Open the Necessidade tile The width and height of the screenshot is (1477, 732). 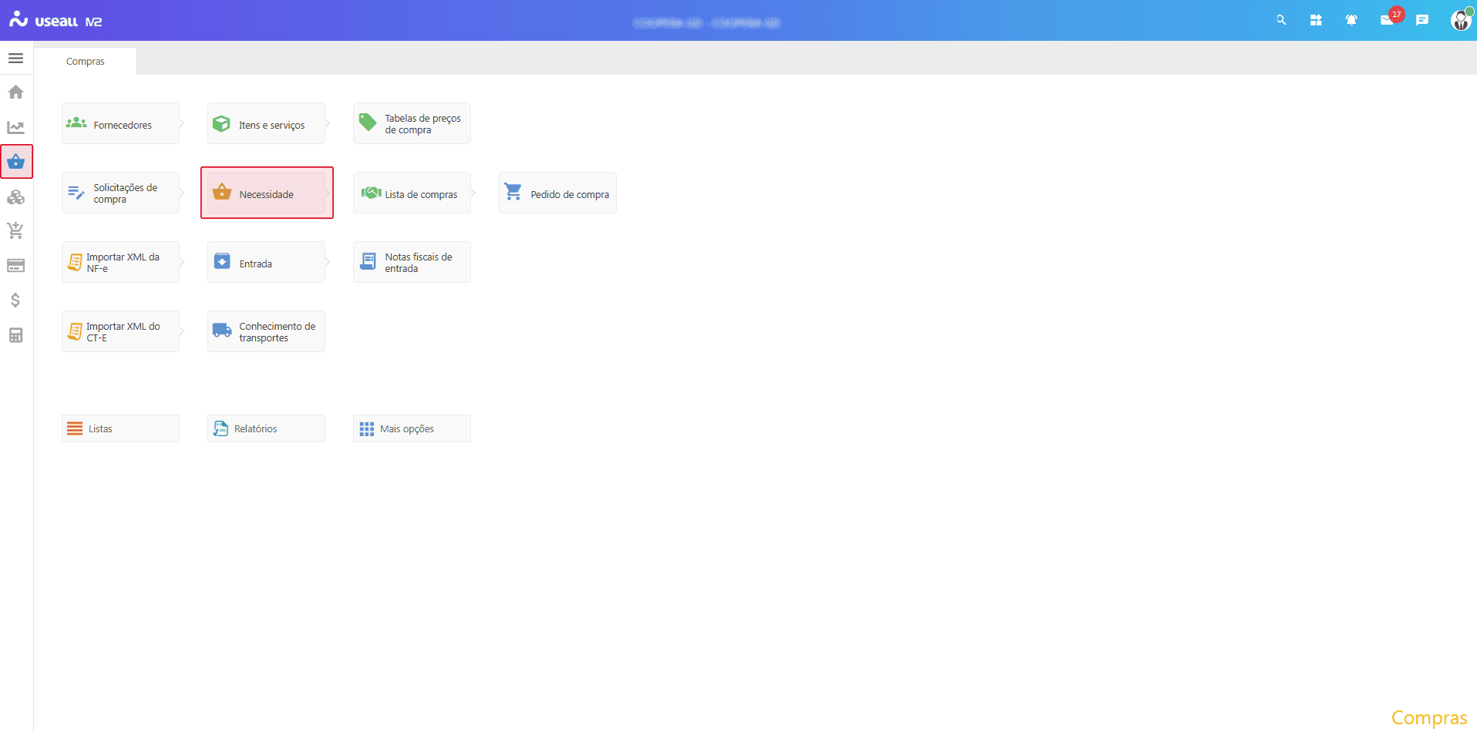[267, 193]
